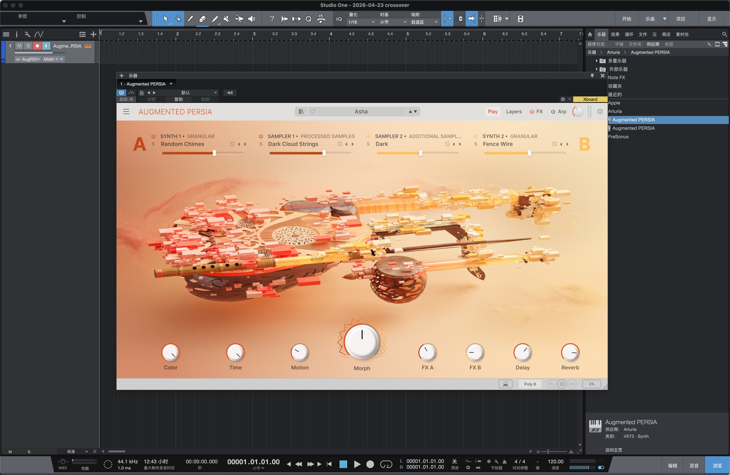
Task: Open the Mix view at bottom right
Action: 694,465
